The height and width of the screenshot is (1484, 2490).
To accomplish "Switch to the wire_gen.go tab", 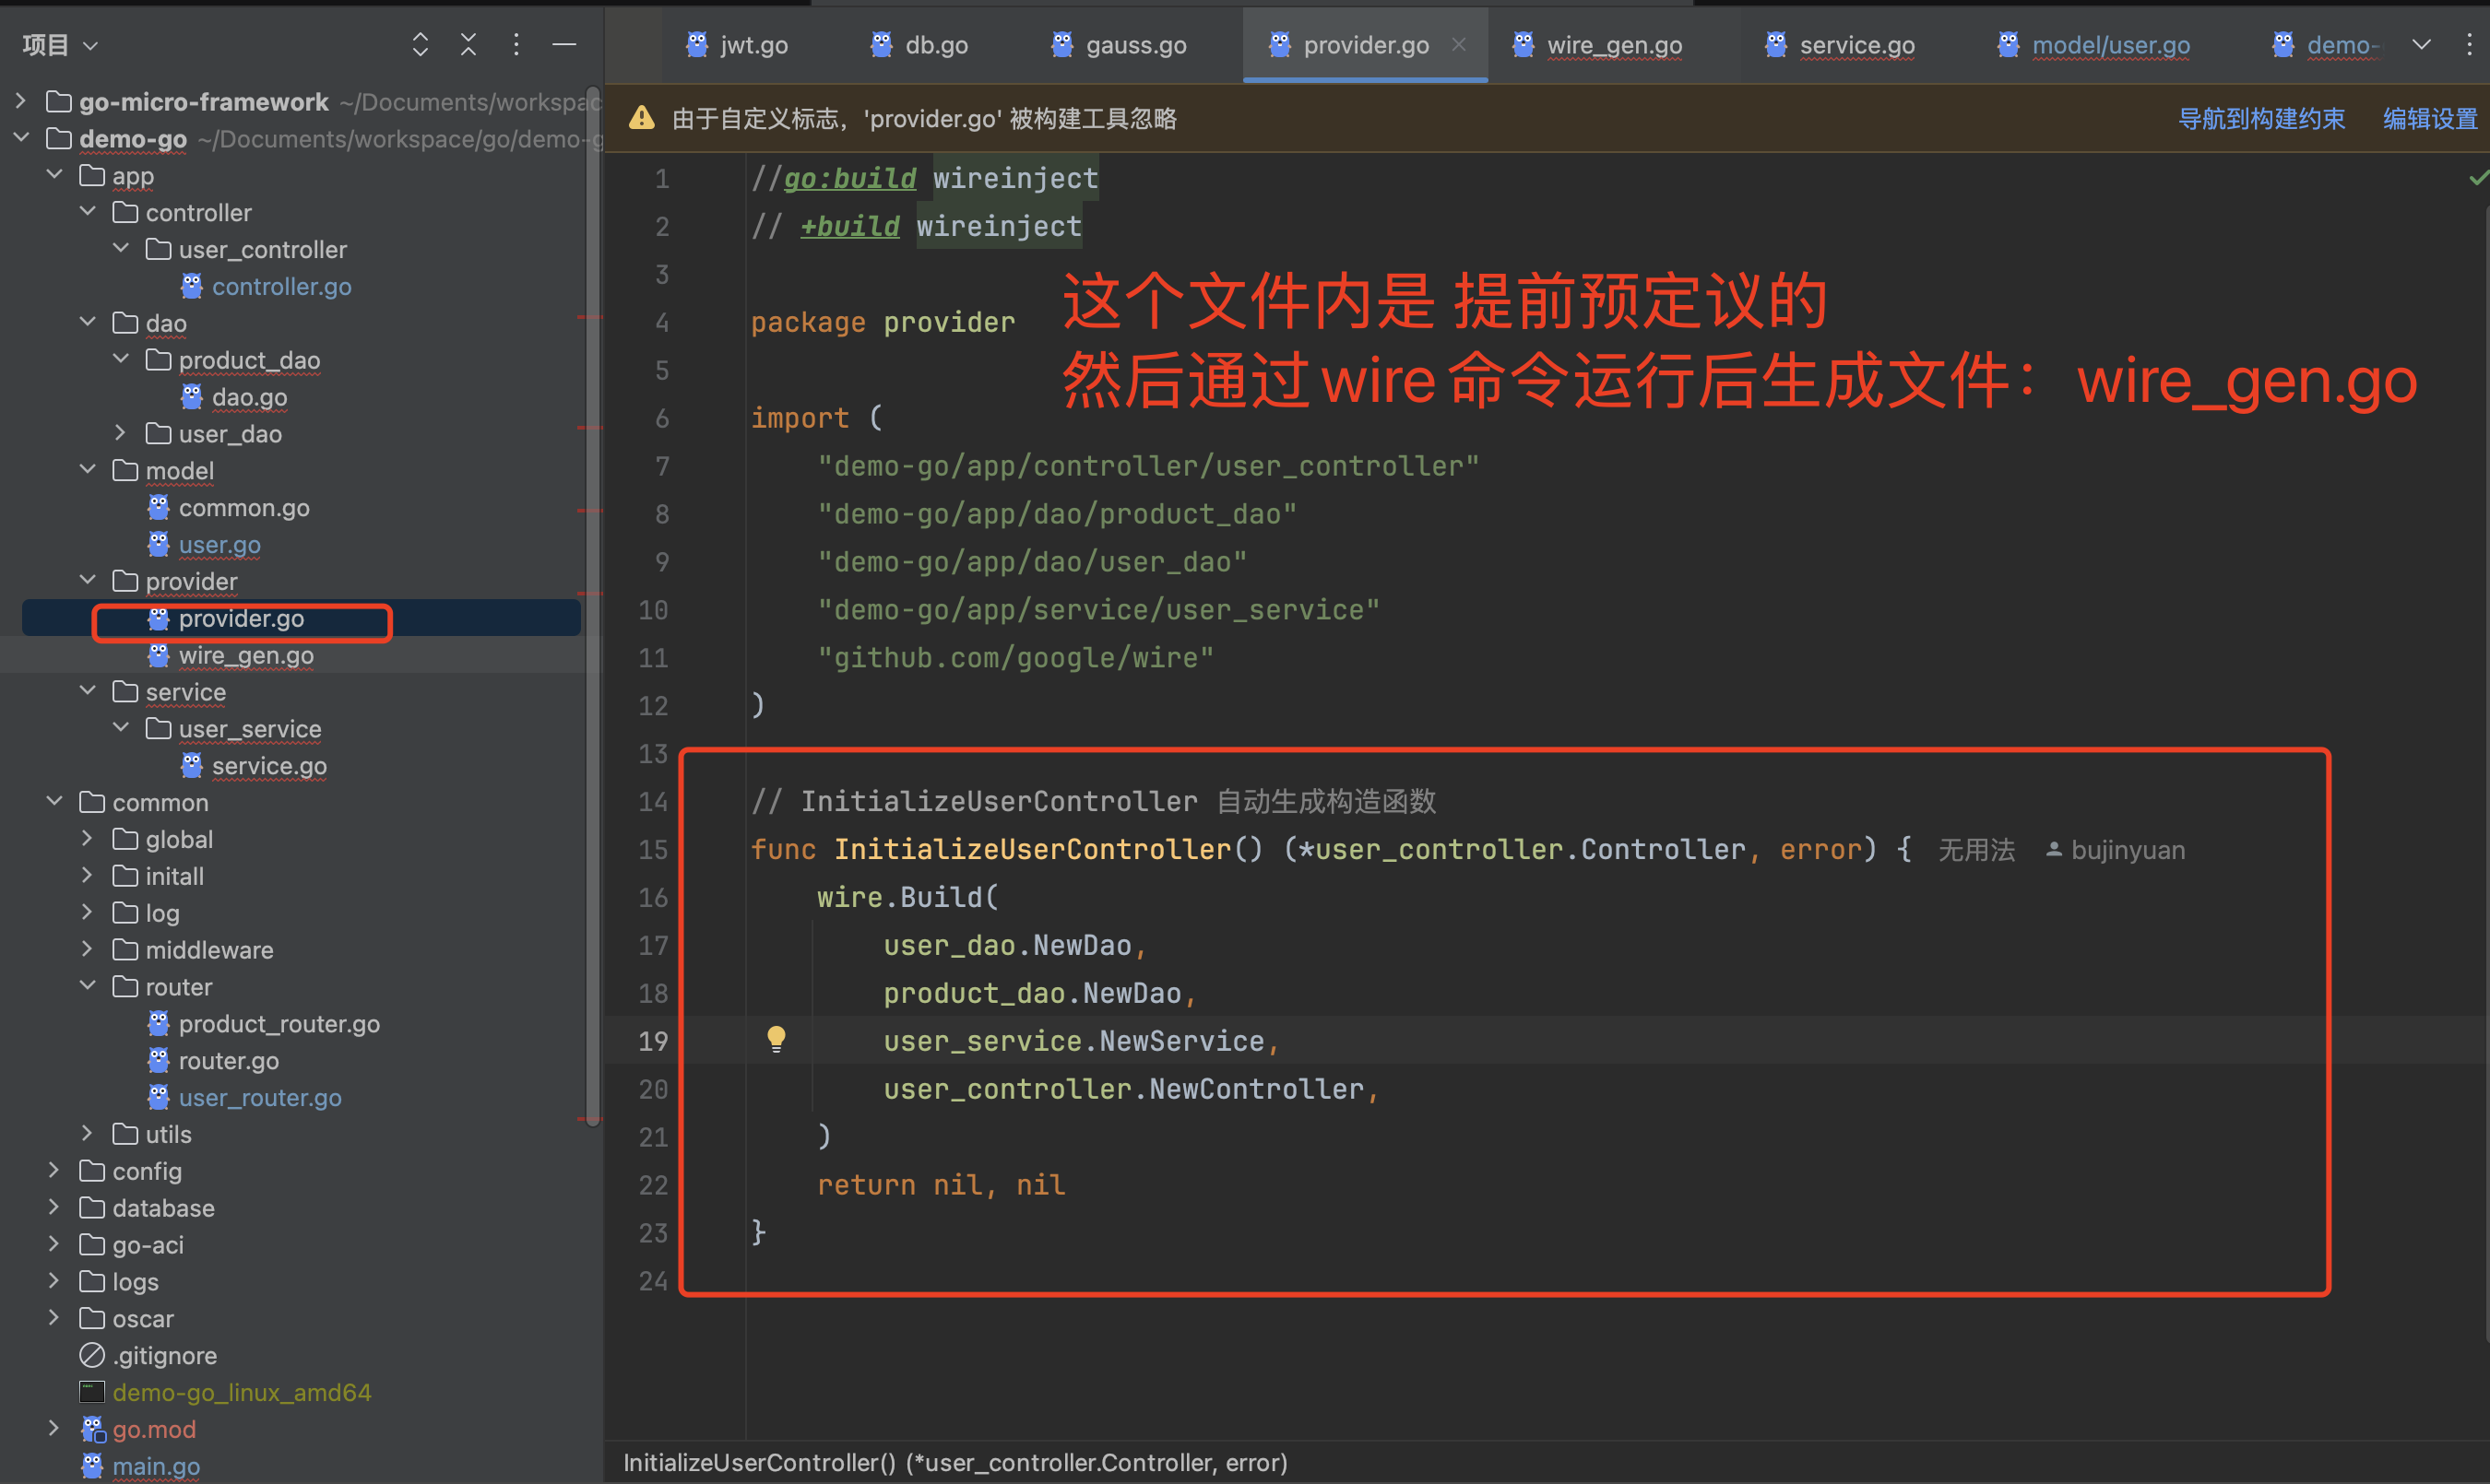I will (1613, 45).
